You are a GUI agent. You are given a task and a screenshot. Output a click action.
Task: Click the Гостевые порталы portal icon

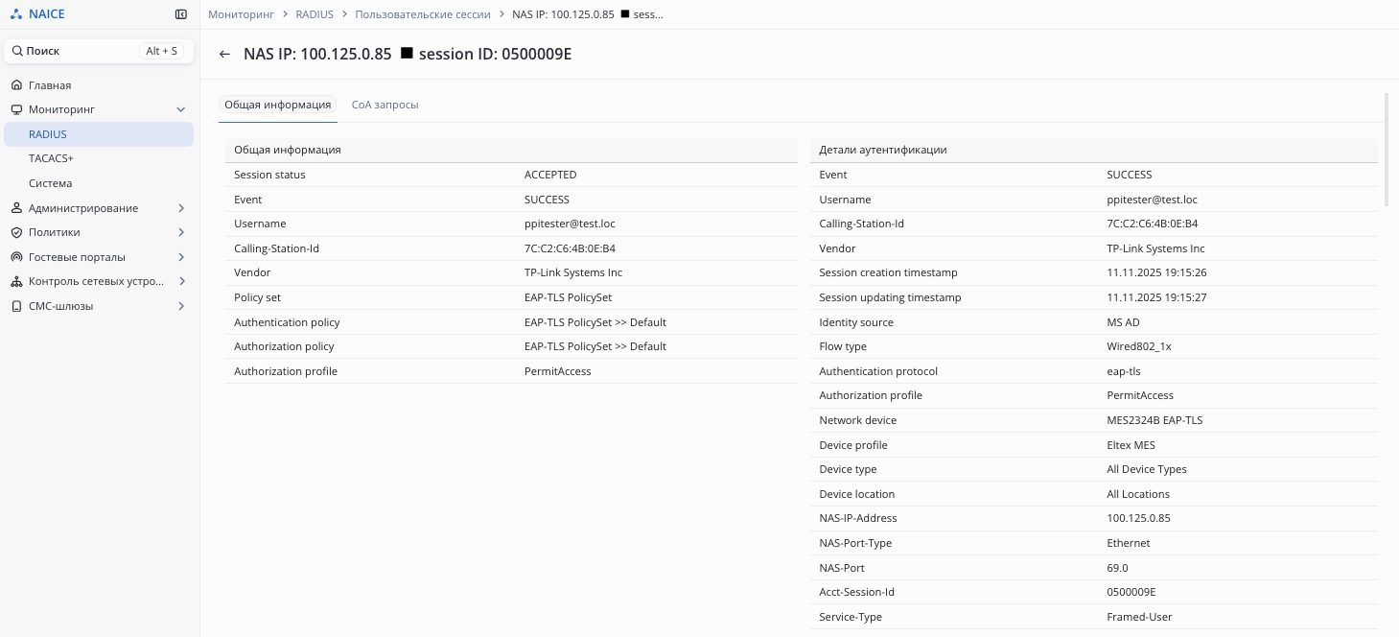16,257
